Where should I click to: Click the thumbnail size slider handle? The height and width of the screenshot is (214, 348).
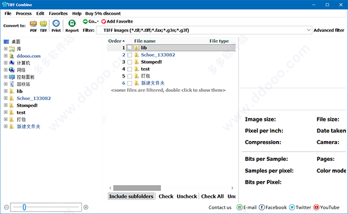point(24,207)
